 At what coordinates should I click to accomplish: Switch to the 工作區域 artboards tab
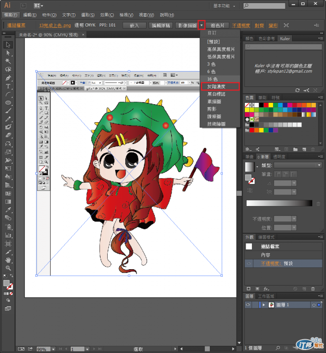pos(266,296)
